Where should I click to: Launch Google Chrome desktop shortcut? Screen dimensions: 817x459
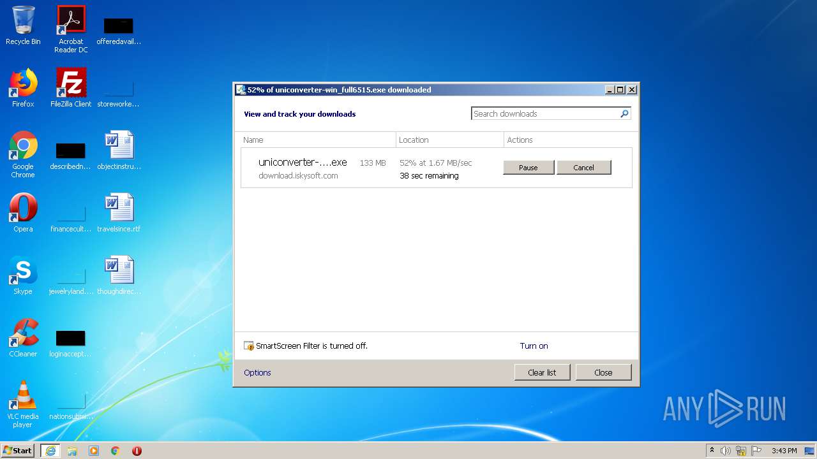[23, 154]
